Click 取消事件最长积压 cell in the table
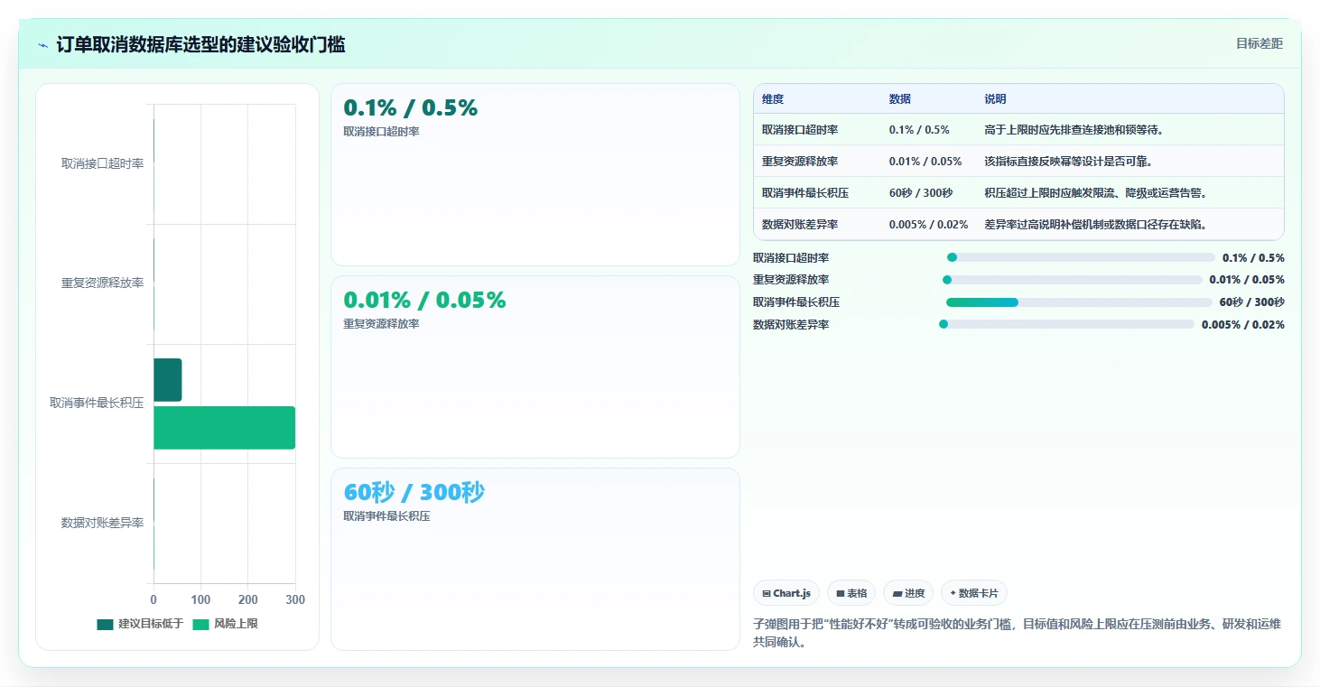This screenshot has width=1320, height=687. [805, 192]
